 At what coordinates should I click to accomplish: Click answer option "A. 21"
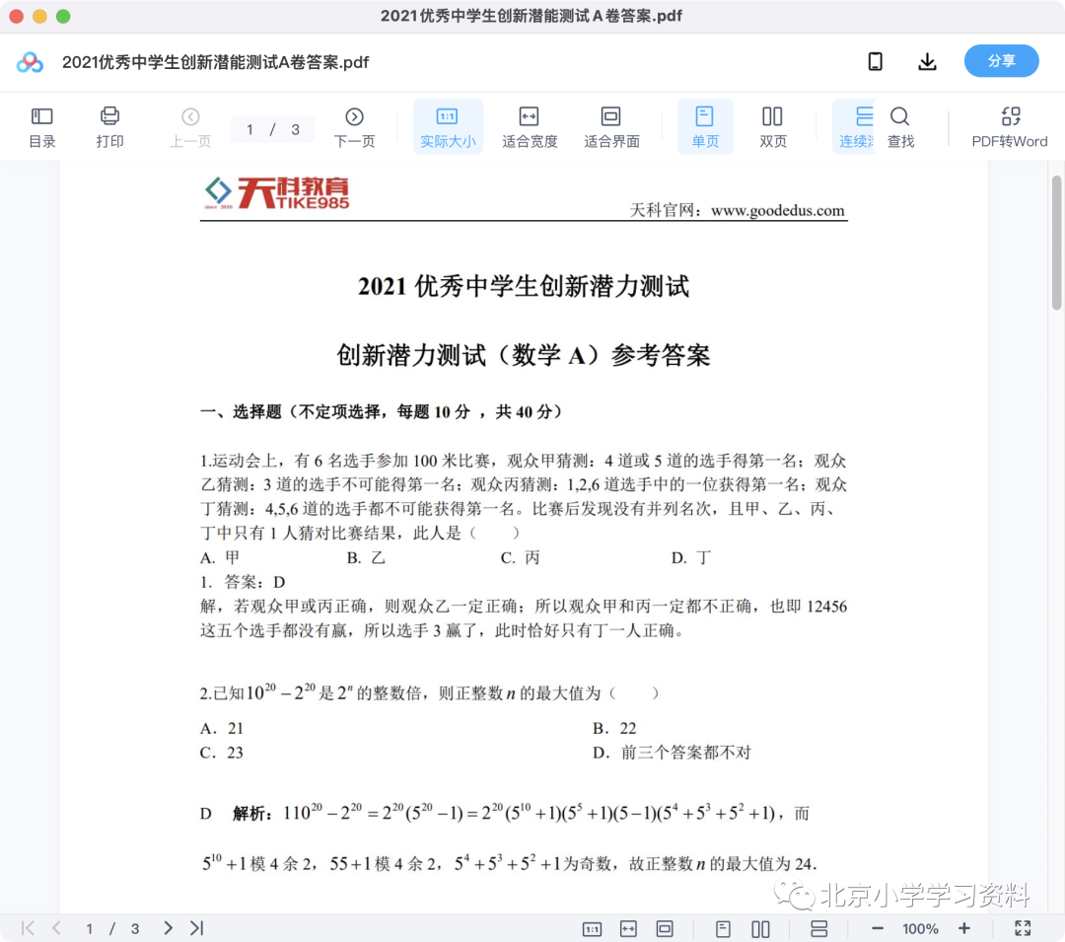(222, 728)
